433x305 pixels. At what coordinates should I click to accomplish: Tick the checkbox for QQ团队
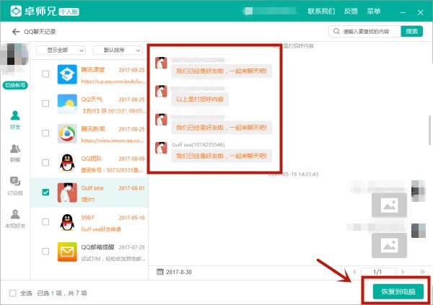tap(45, 162)
